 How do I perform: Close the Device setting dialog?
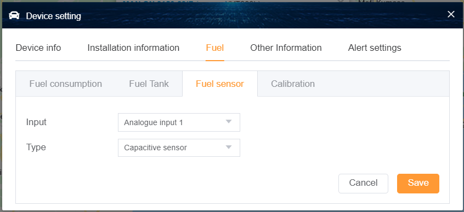click(451, 14)
